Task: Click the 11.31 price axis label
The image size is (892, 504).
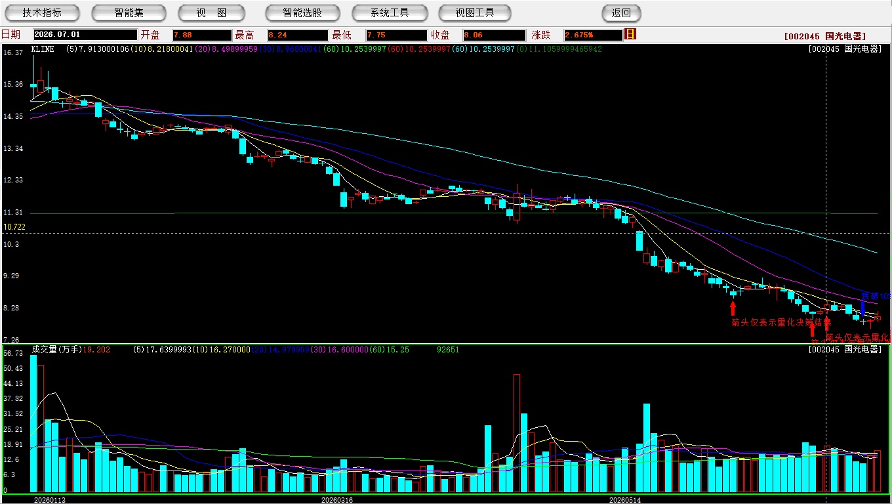Action: (x=13, y=213)
